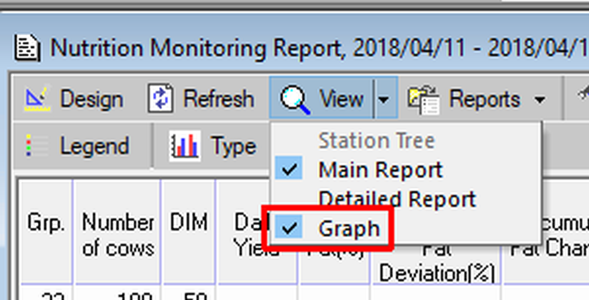The width and height of the screenshot is (589, 300).
Task: Click the Reports folder icon
Action: point(423,100)
